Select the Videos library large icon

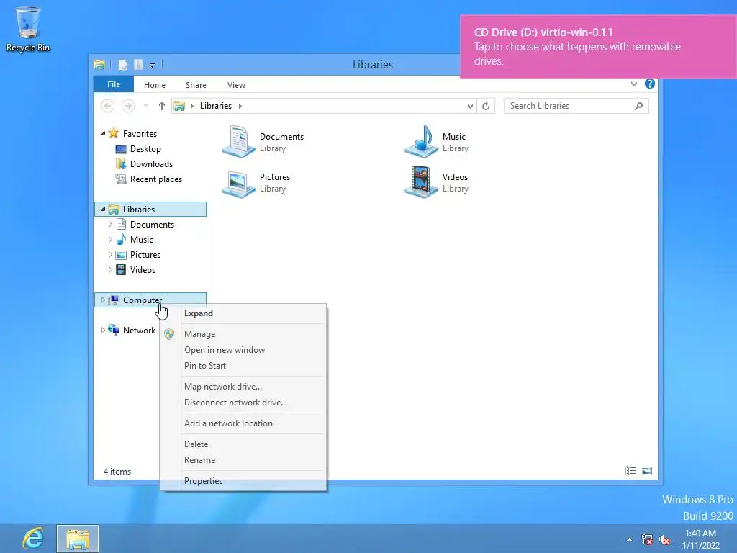coord(421,182)
